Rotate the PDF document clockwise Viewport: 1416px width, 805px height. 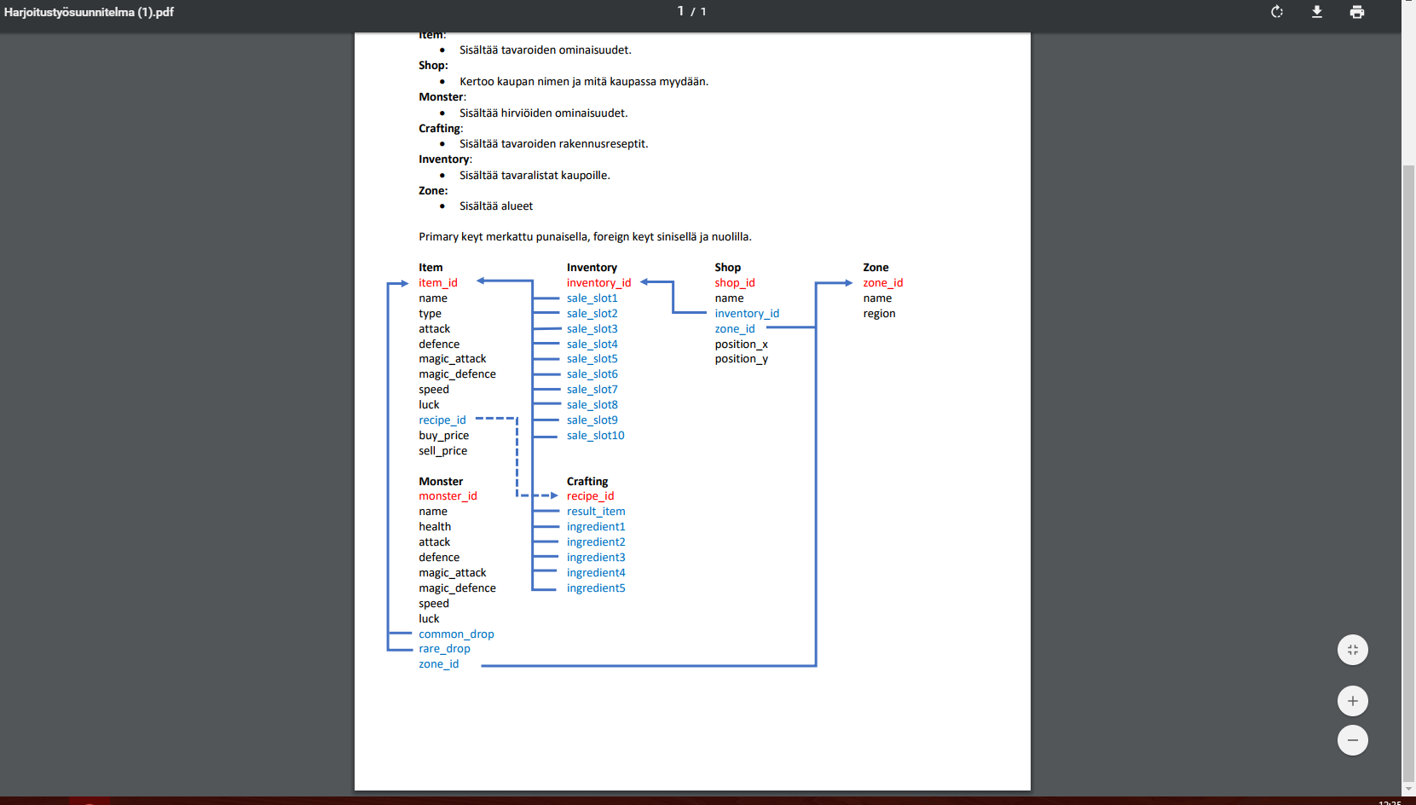click(1276, 12)
